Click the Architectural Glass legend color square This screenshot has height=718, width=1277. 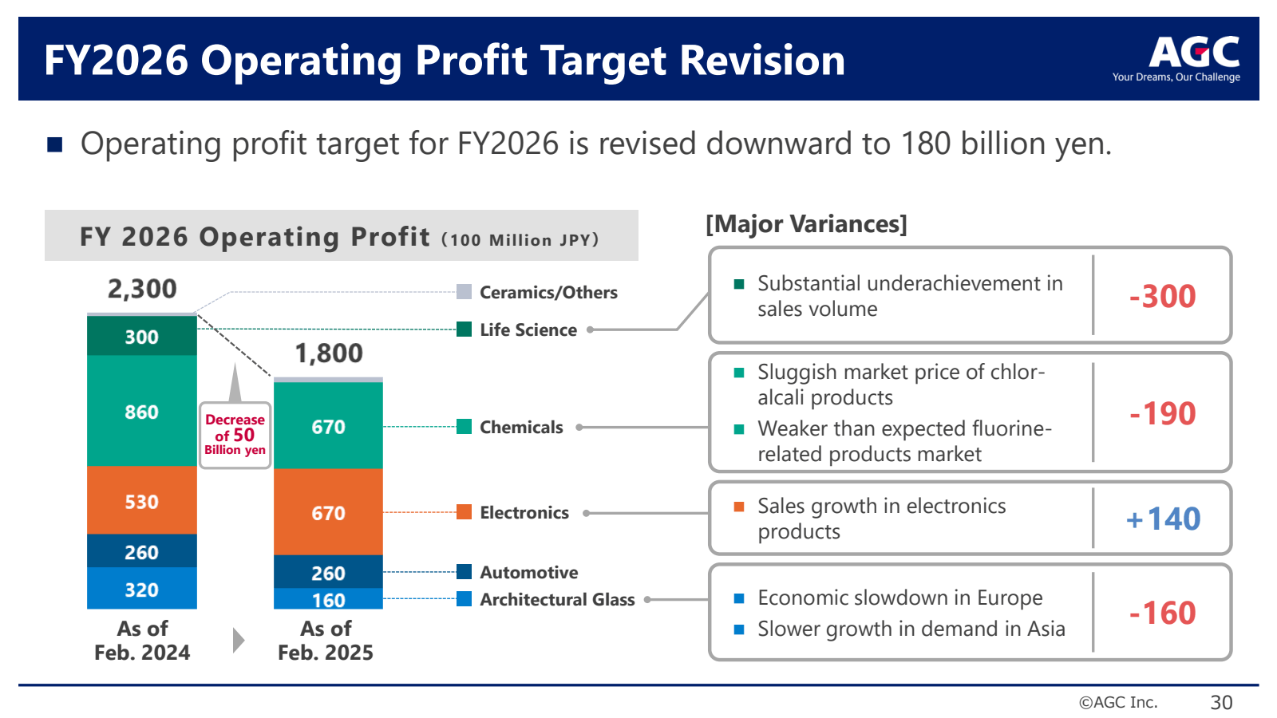(x=464, y=598)
